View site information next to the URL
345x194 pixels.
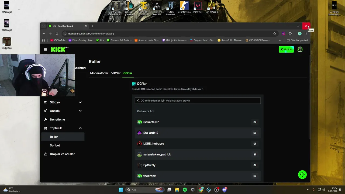click(64, 33)
